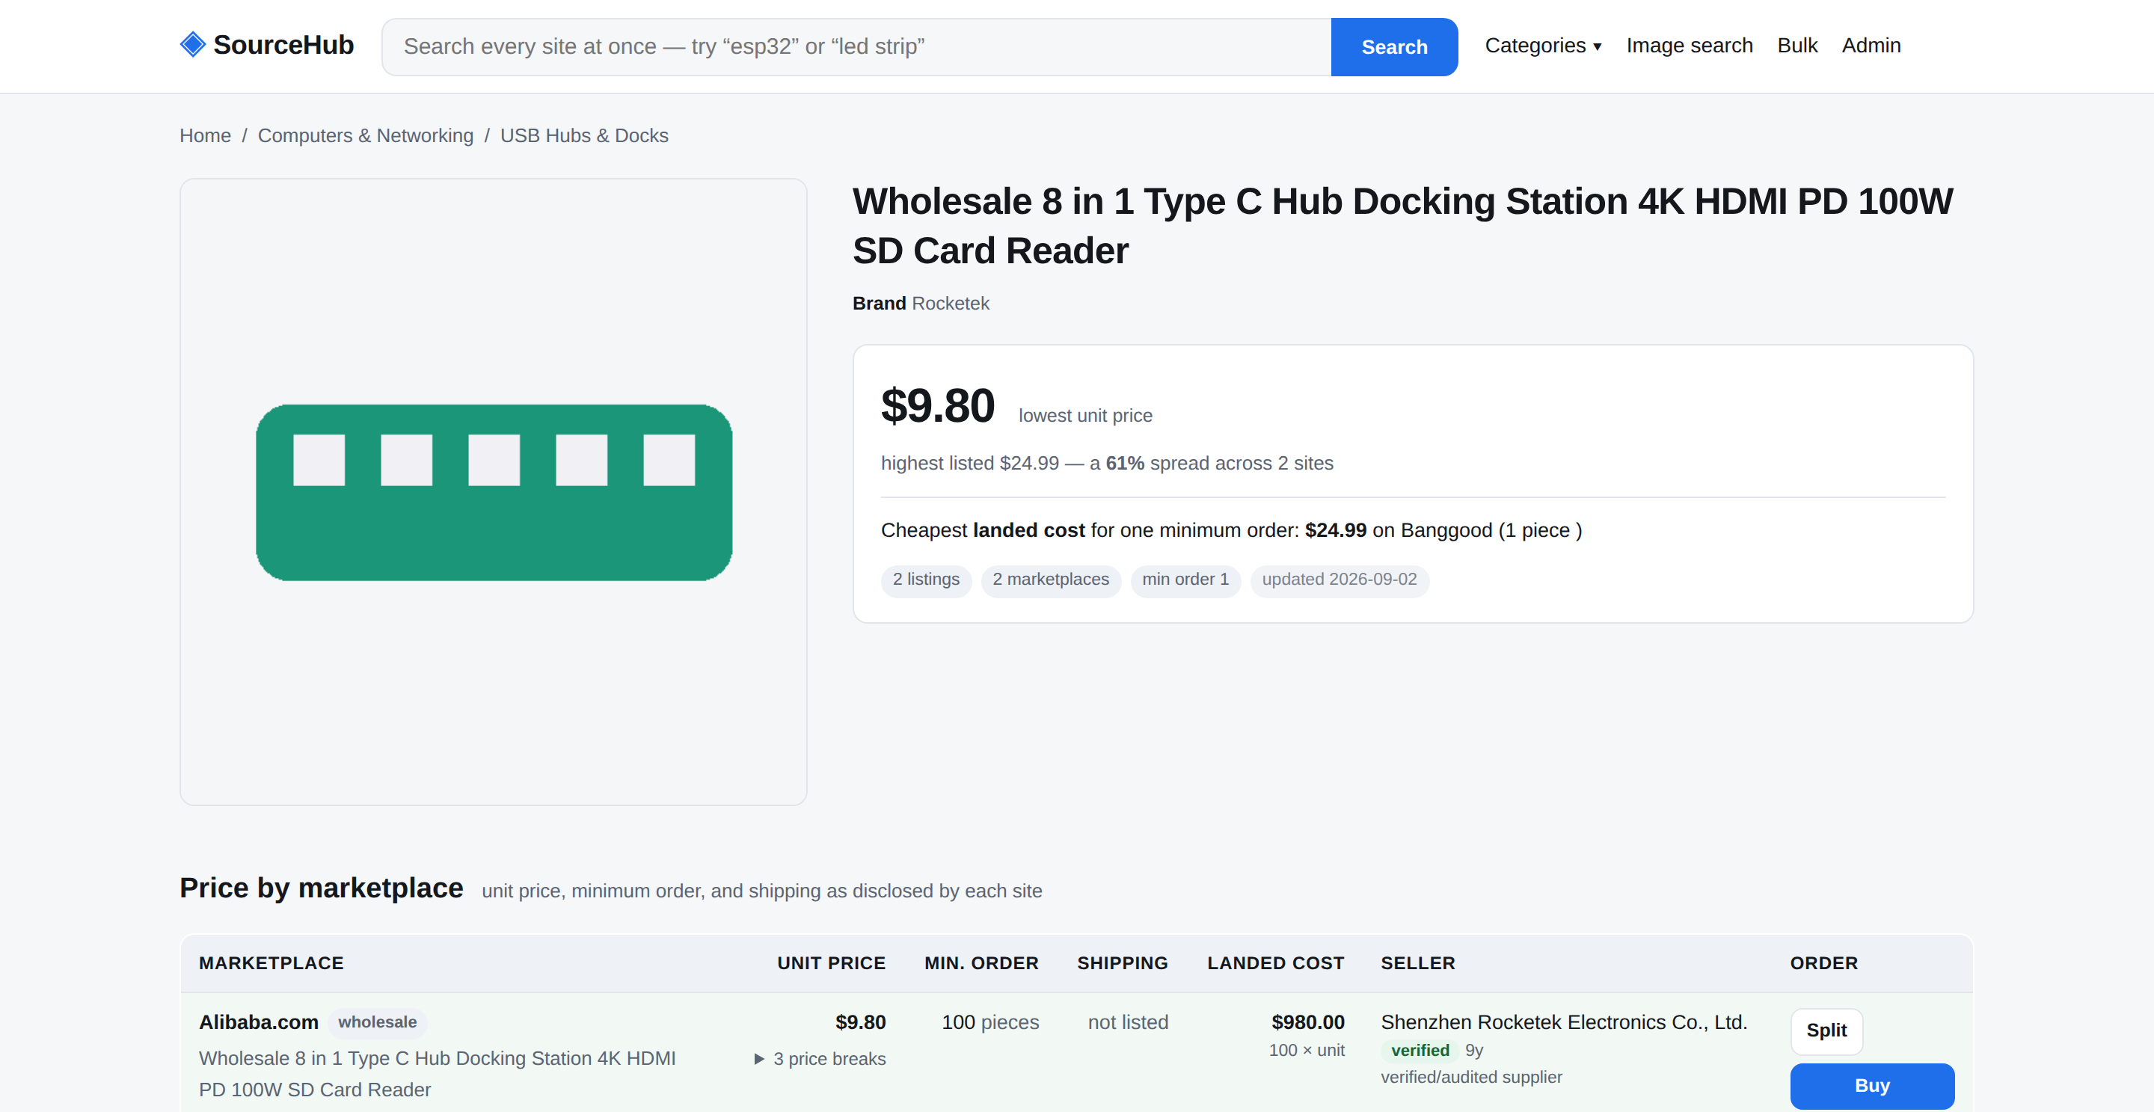Expand the 3 price breaks disclosure

click(x=820, y=1058)
